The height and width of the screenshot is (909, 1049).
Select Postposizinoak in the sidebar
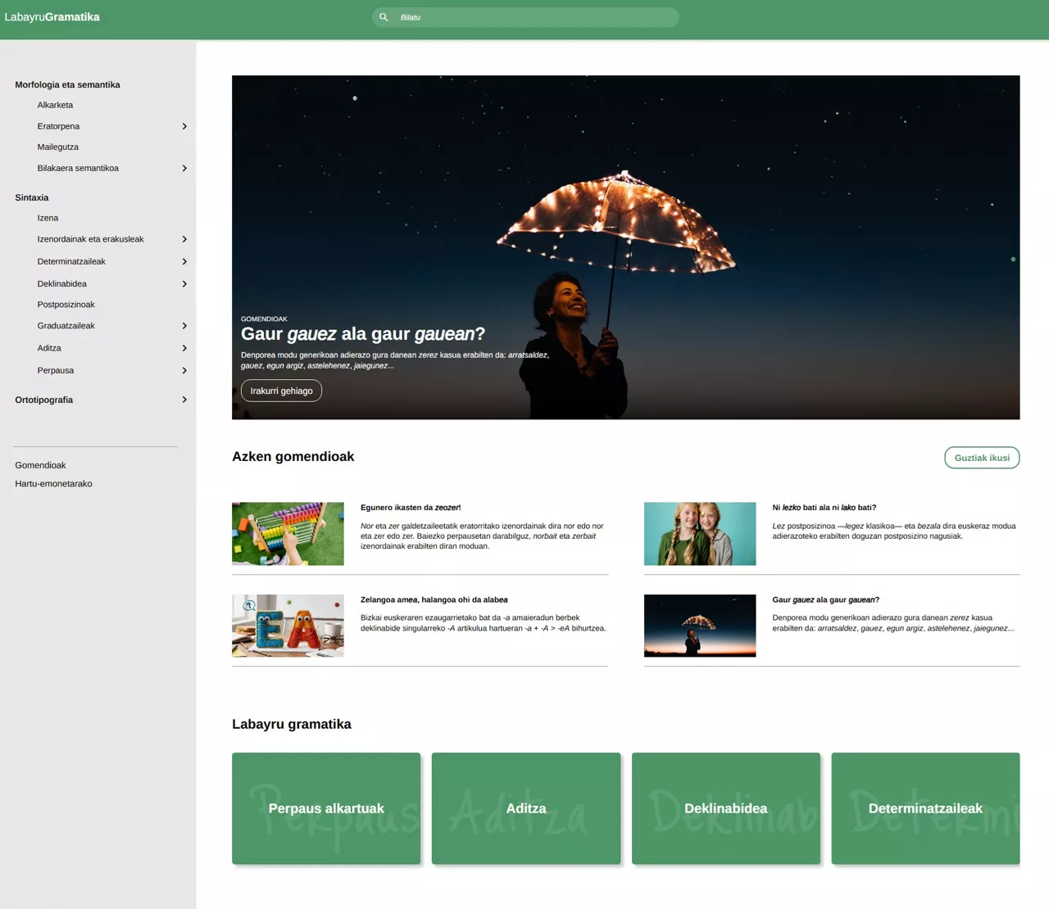(x=66, y=305)
